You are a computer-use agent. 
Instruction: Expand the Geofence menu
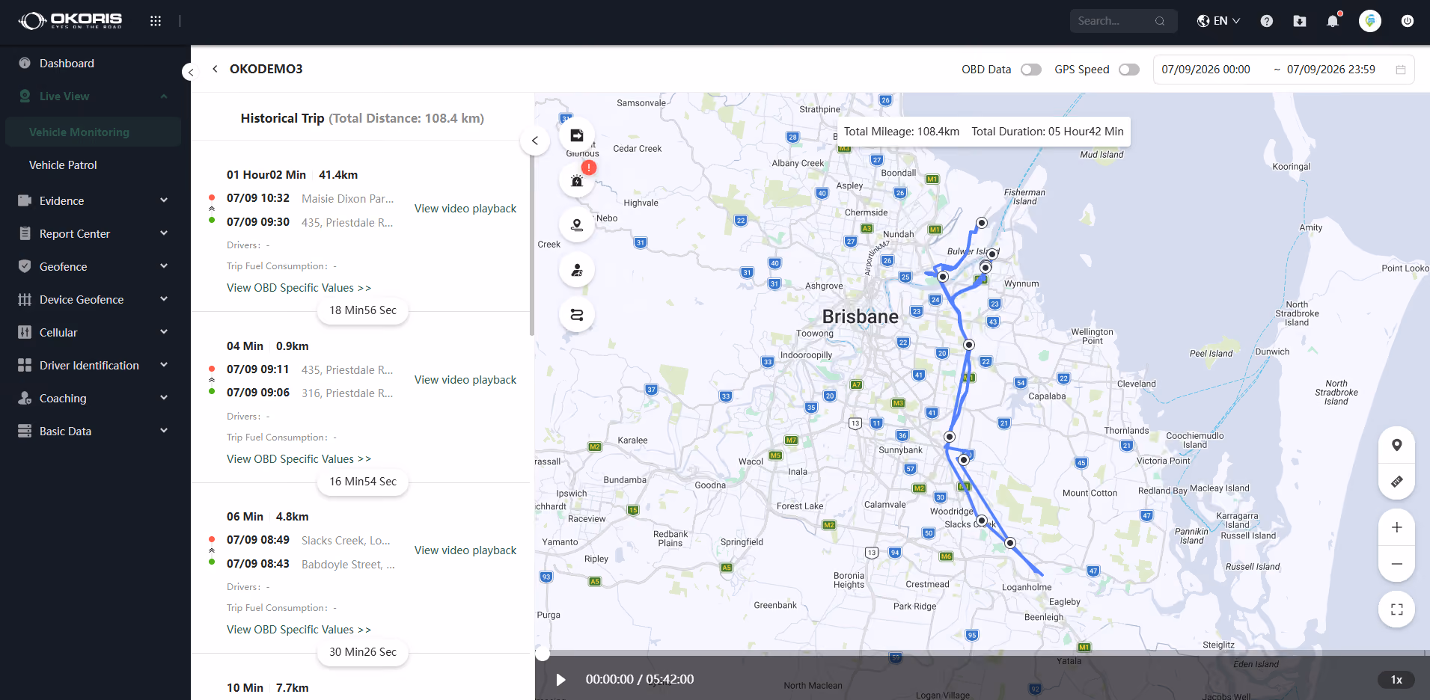pos(95,266)
